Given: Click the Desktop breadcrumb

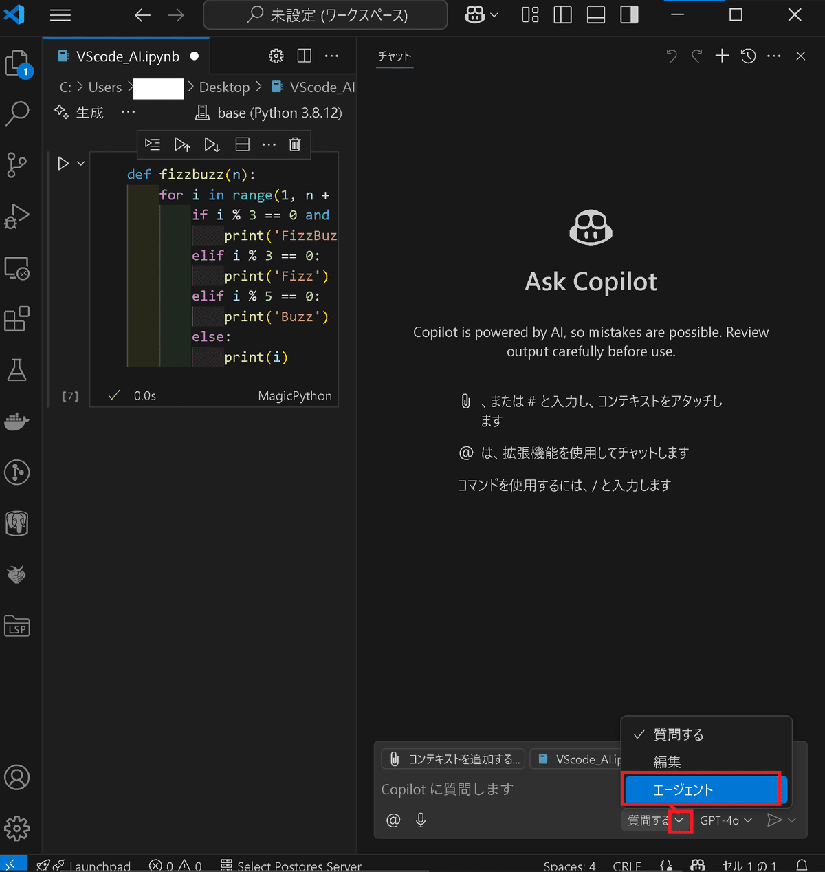Looking at the screenshot, I should click(224, 87).
